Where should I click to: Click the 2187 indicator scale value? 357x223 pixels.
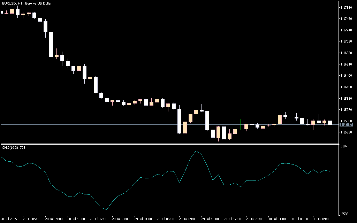click(x=343, y=146)
